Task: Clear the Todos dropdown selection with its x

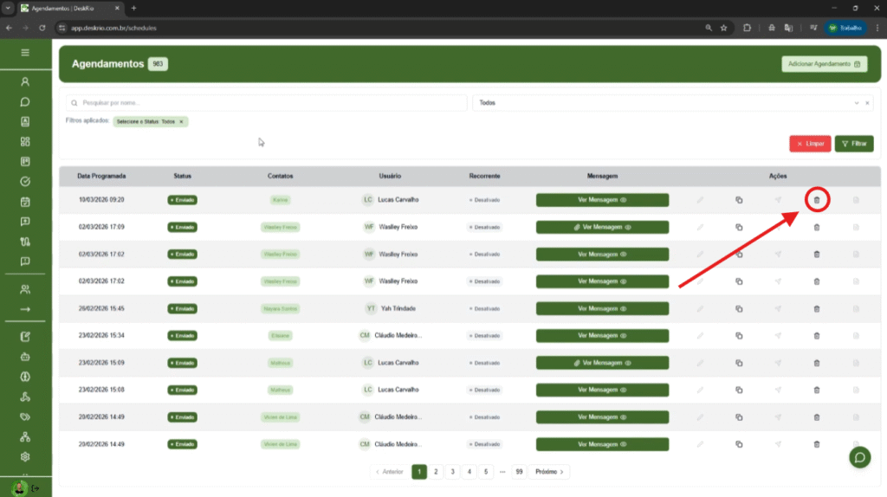Action: tap(867, 103)
